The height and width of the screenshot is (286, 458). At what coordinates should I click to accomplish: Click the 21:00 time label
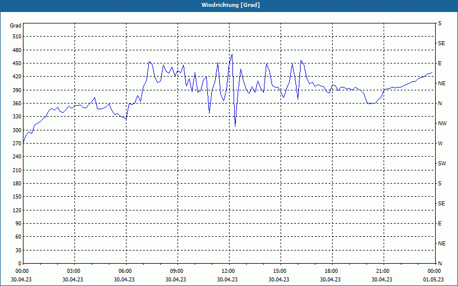pos(383,271)
